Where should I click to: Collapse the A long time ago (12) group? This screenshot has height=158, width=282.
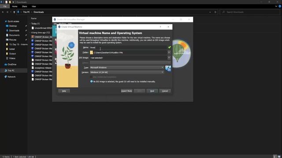(x=30, y=32)
